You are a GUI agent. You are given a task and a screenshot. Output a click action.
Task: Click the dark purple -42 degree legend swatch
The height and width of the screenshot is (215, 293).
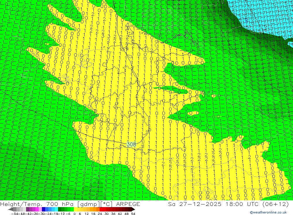28,209
